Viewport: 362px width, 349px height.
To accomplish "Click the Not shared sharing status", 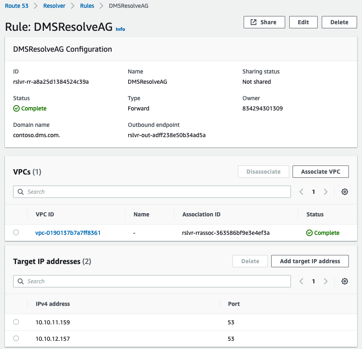I will [256, 82].
